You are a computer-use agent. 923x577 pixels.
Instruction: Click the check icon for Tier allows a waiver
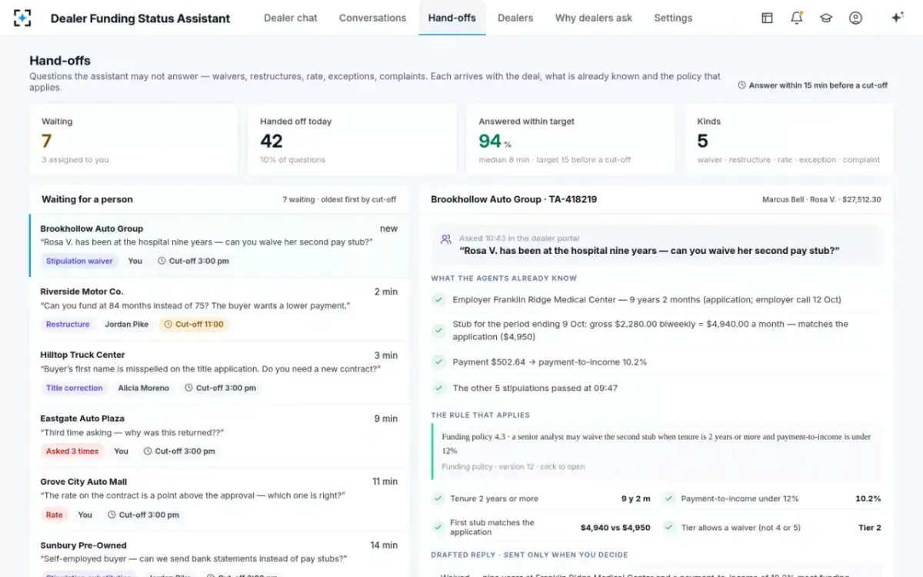(669, 528)
